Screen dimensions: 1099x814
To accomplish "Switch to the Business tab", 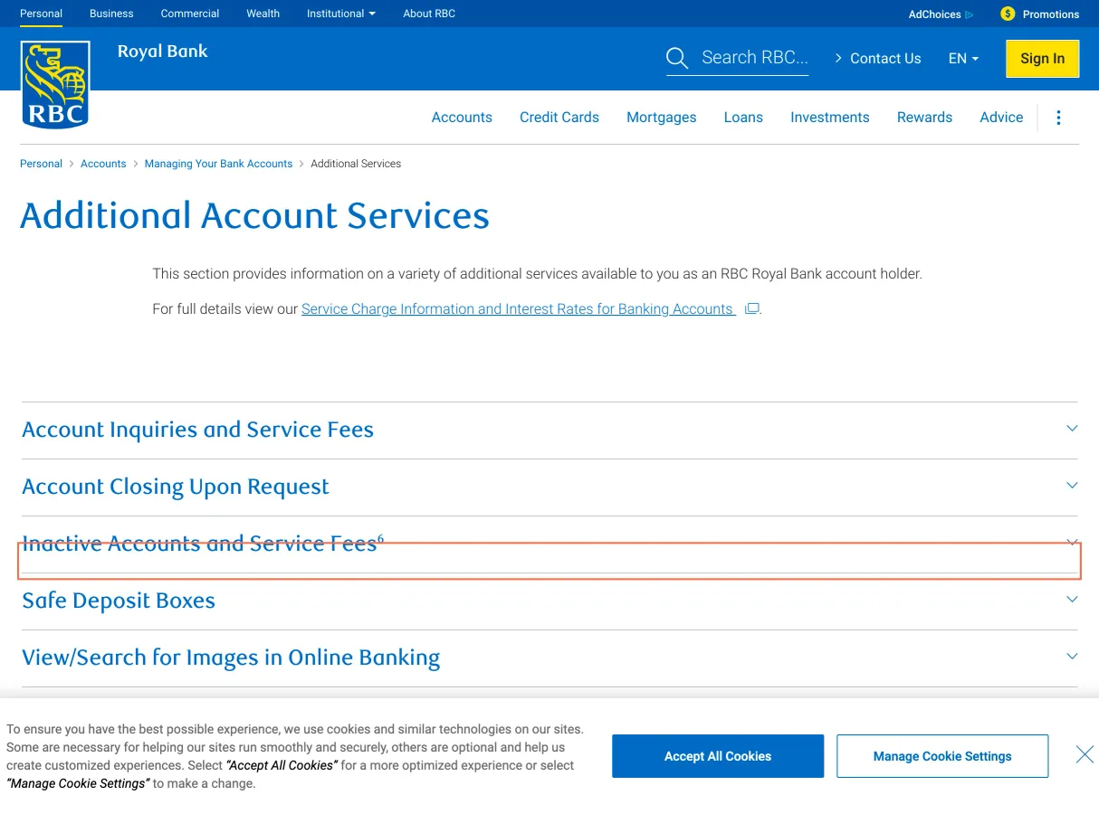I will 111,14.
